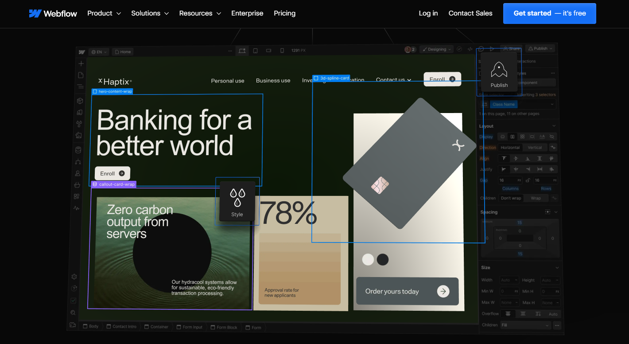Click the Form Block breadcrumb
Viewport: 629px width, 344px height.
point(223,327)
